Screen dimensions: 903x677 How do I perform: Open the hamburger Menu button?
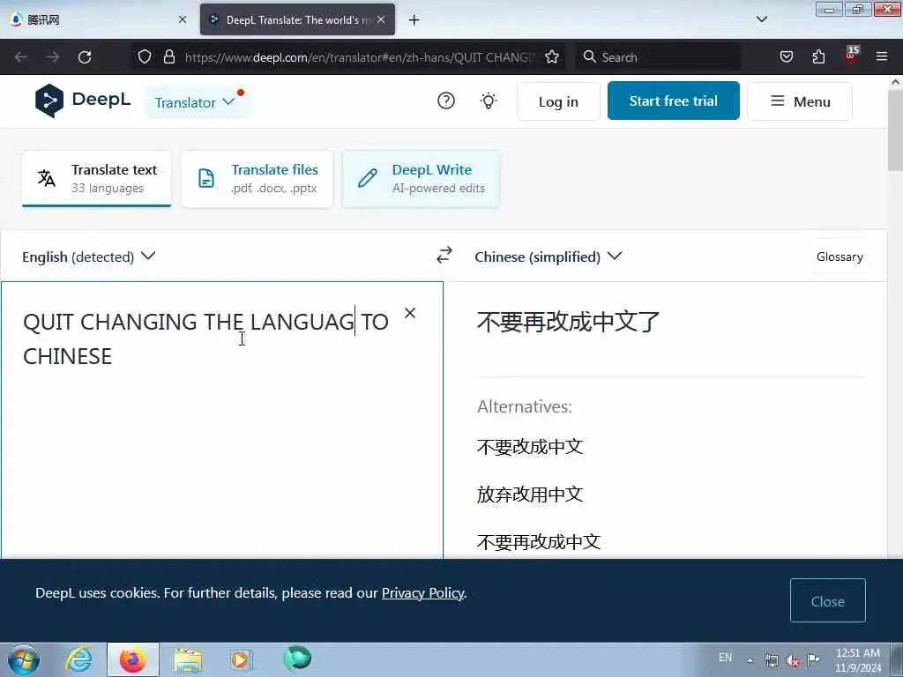[x=799, y=101]
